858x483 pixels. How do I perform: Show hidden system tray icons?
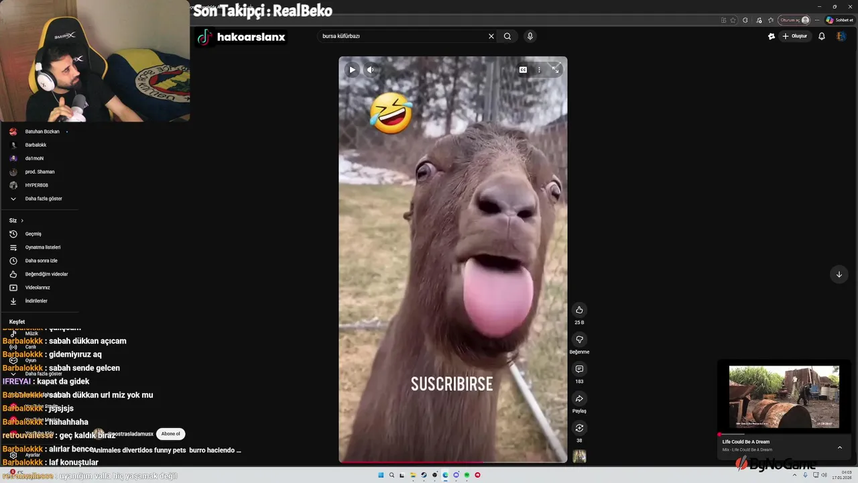coord(796,475)
